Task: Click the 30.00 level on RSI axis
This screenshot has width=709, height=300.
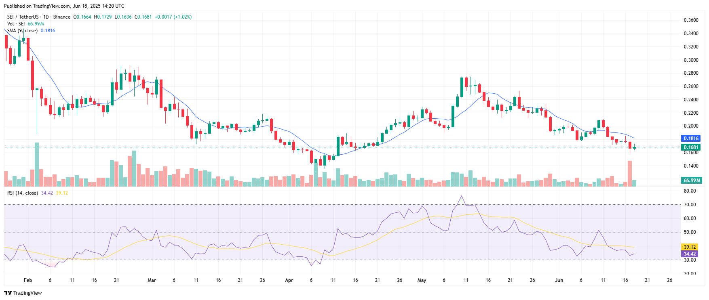Action: tap(690, 260)
